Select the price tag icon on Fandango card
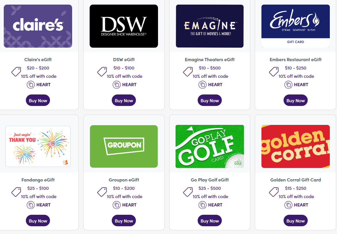The height and width of the screenshot is (234, 337). [16, 192]
